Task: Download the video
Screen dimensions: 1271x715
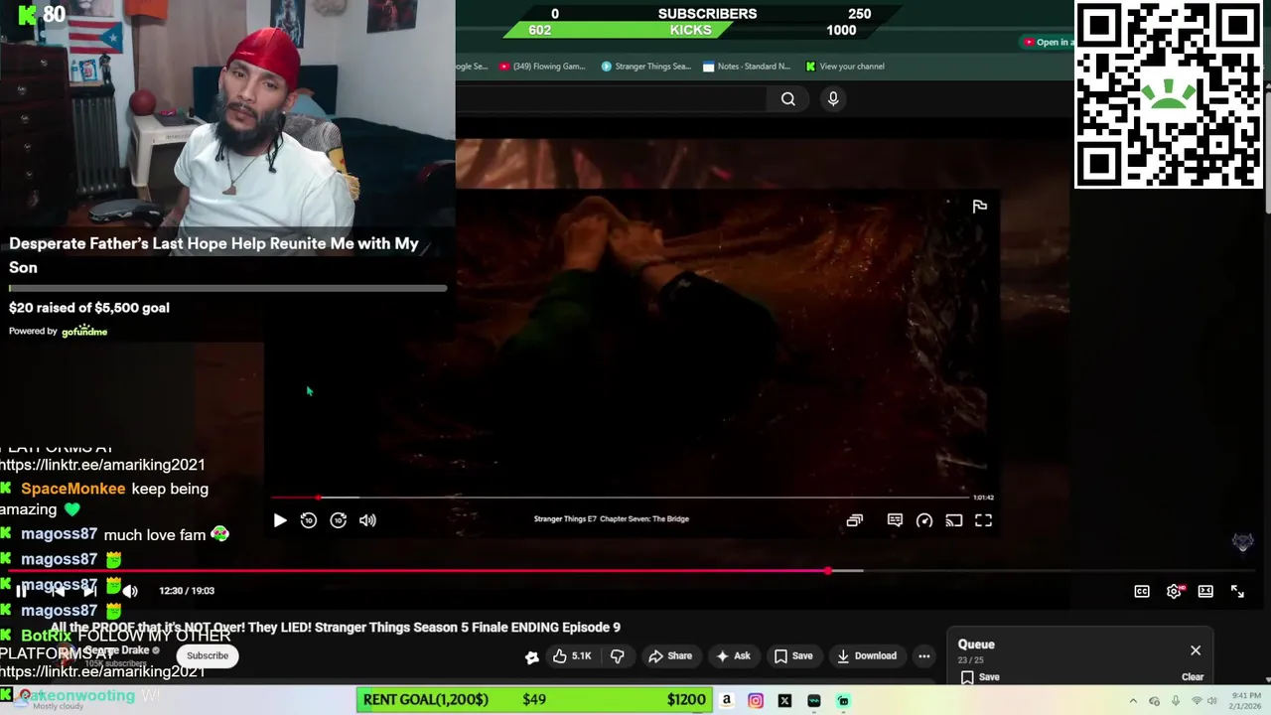Action: pyautogui.click(x=867, y=655)
